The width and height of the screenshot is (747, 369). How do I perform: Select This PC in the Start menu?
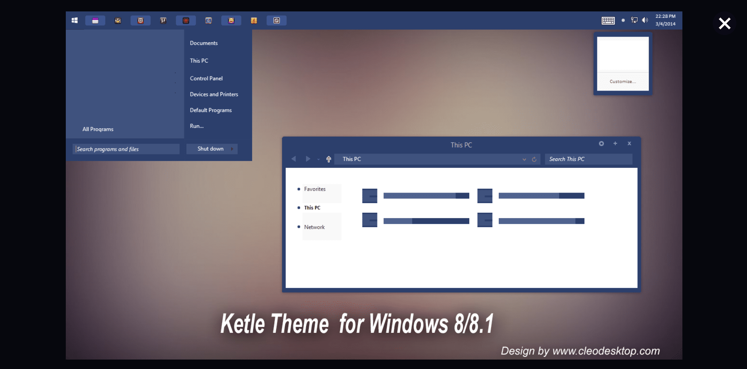[x=199, y=61]
